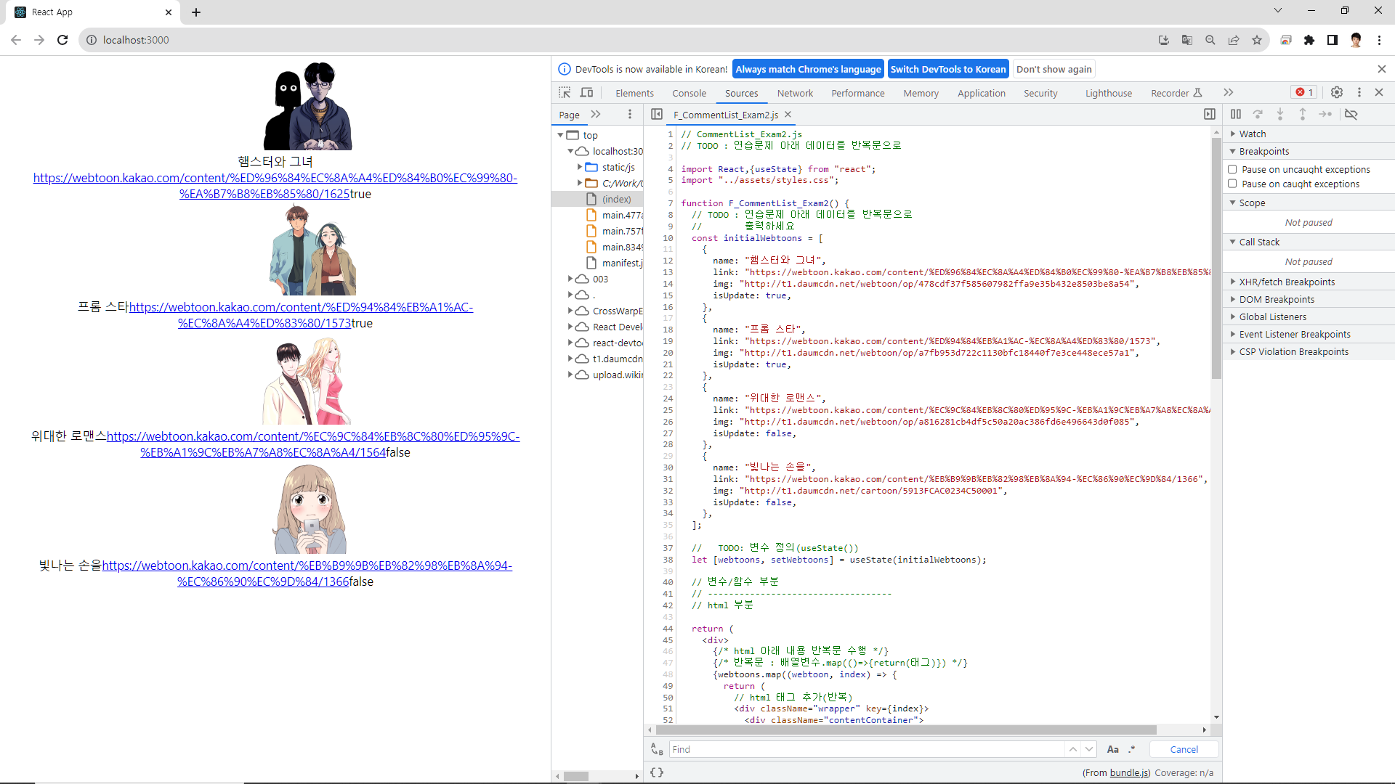The image size is (1395, 784).
Task: Enable Pause on uncaught exceptions
Action: (x=1232, y=169)
